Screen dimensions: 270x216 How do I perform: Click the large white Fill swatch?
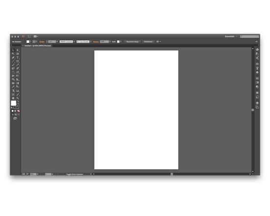pos(13,103)
